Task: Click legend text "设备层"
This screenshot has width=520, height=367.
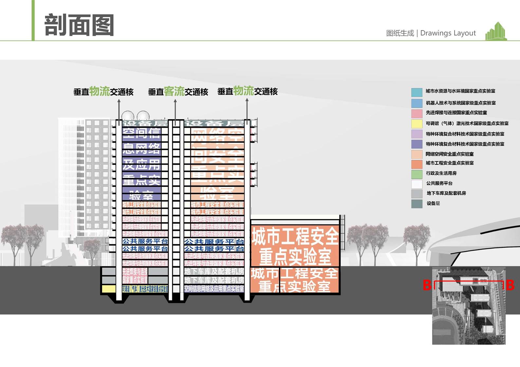Action: coord(433,203)
